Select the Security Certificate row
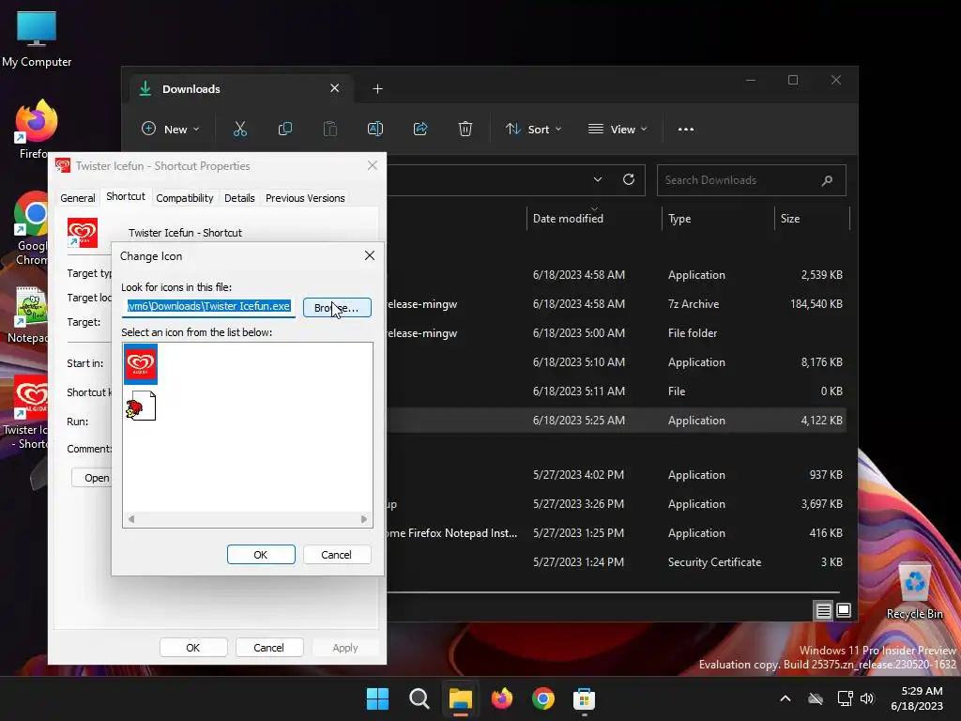961x721 pixels. 616,562
